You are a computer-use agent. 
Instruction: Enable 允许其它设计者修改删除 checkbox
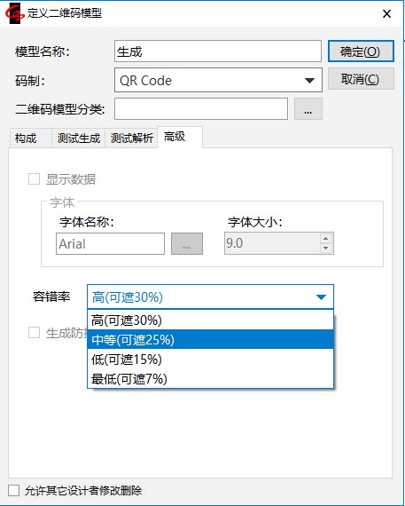coord(13,491)
